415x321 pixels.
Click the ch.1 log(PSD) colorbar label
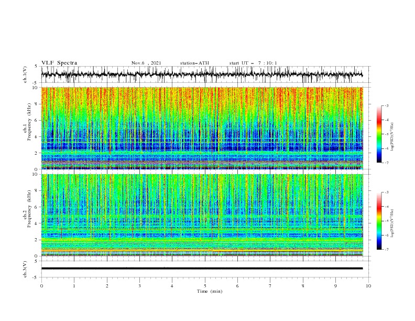[x=392, y=137]
